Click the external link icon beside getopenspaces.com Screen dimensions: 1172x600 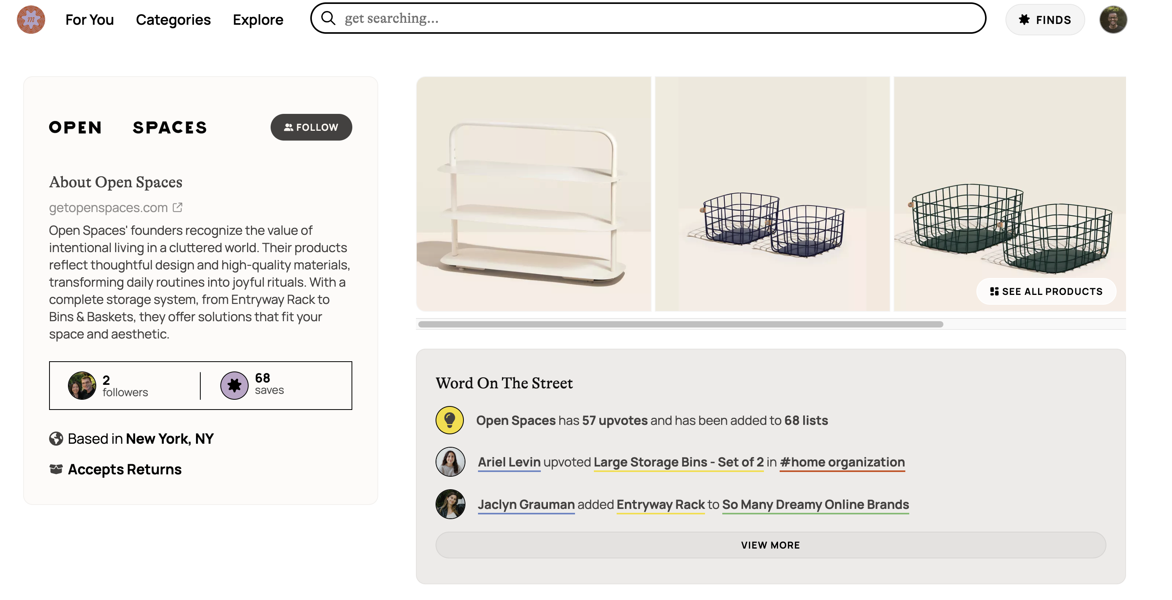178,207
